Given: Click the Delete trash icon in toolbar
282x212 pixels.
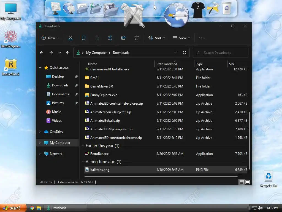Looking at the screenshot, I should point(137,38).
